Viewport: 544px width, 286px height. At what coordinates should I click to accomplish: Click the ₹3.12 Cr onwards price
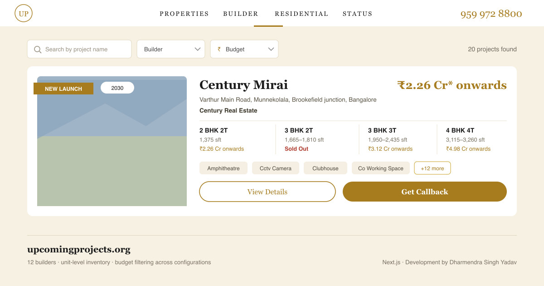[x=390, y=149]
